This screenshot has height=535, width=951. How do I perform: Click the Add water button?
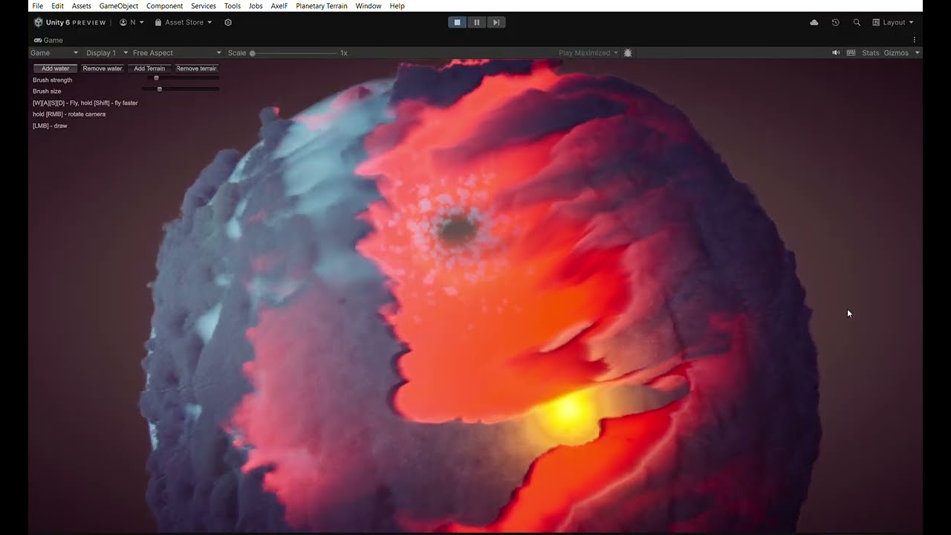pos(55,68)
